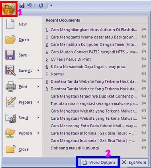Image resolution: width=151 pixels, height=168 pixels.
Task: Click the Prepare checklist pencil icon
Action: (x=11, y=102)
